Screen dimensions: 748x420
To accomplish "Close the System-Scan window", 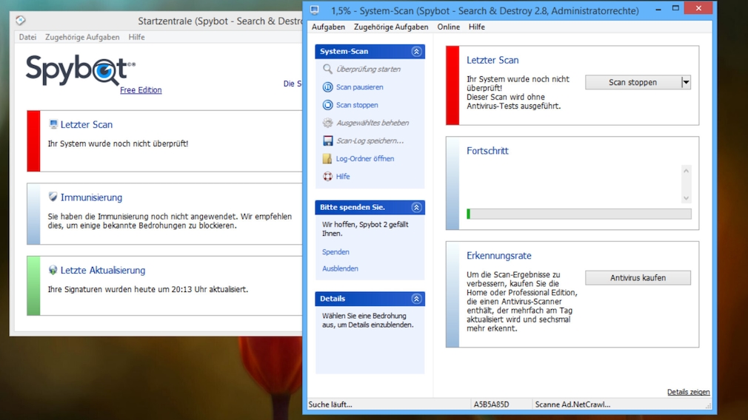I will coord(698,8).
